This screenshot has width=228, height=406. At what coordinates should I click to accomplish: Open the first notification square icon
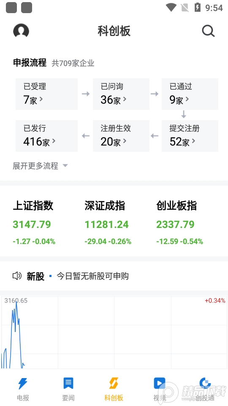pyautogui.click(x=11, y=8)
